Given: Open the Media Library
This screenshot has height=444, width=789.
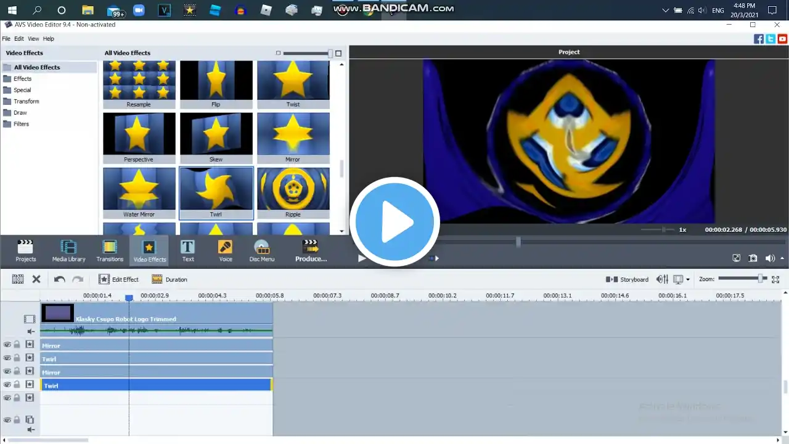Looking at the screenshot, I should (x=68, y=251).
